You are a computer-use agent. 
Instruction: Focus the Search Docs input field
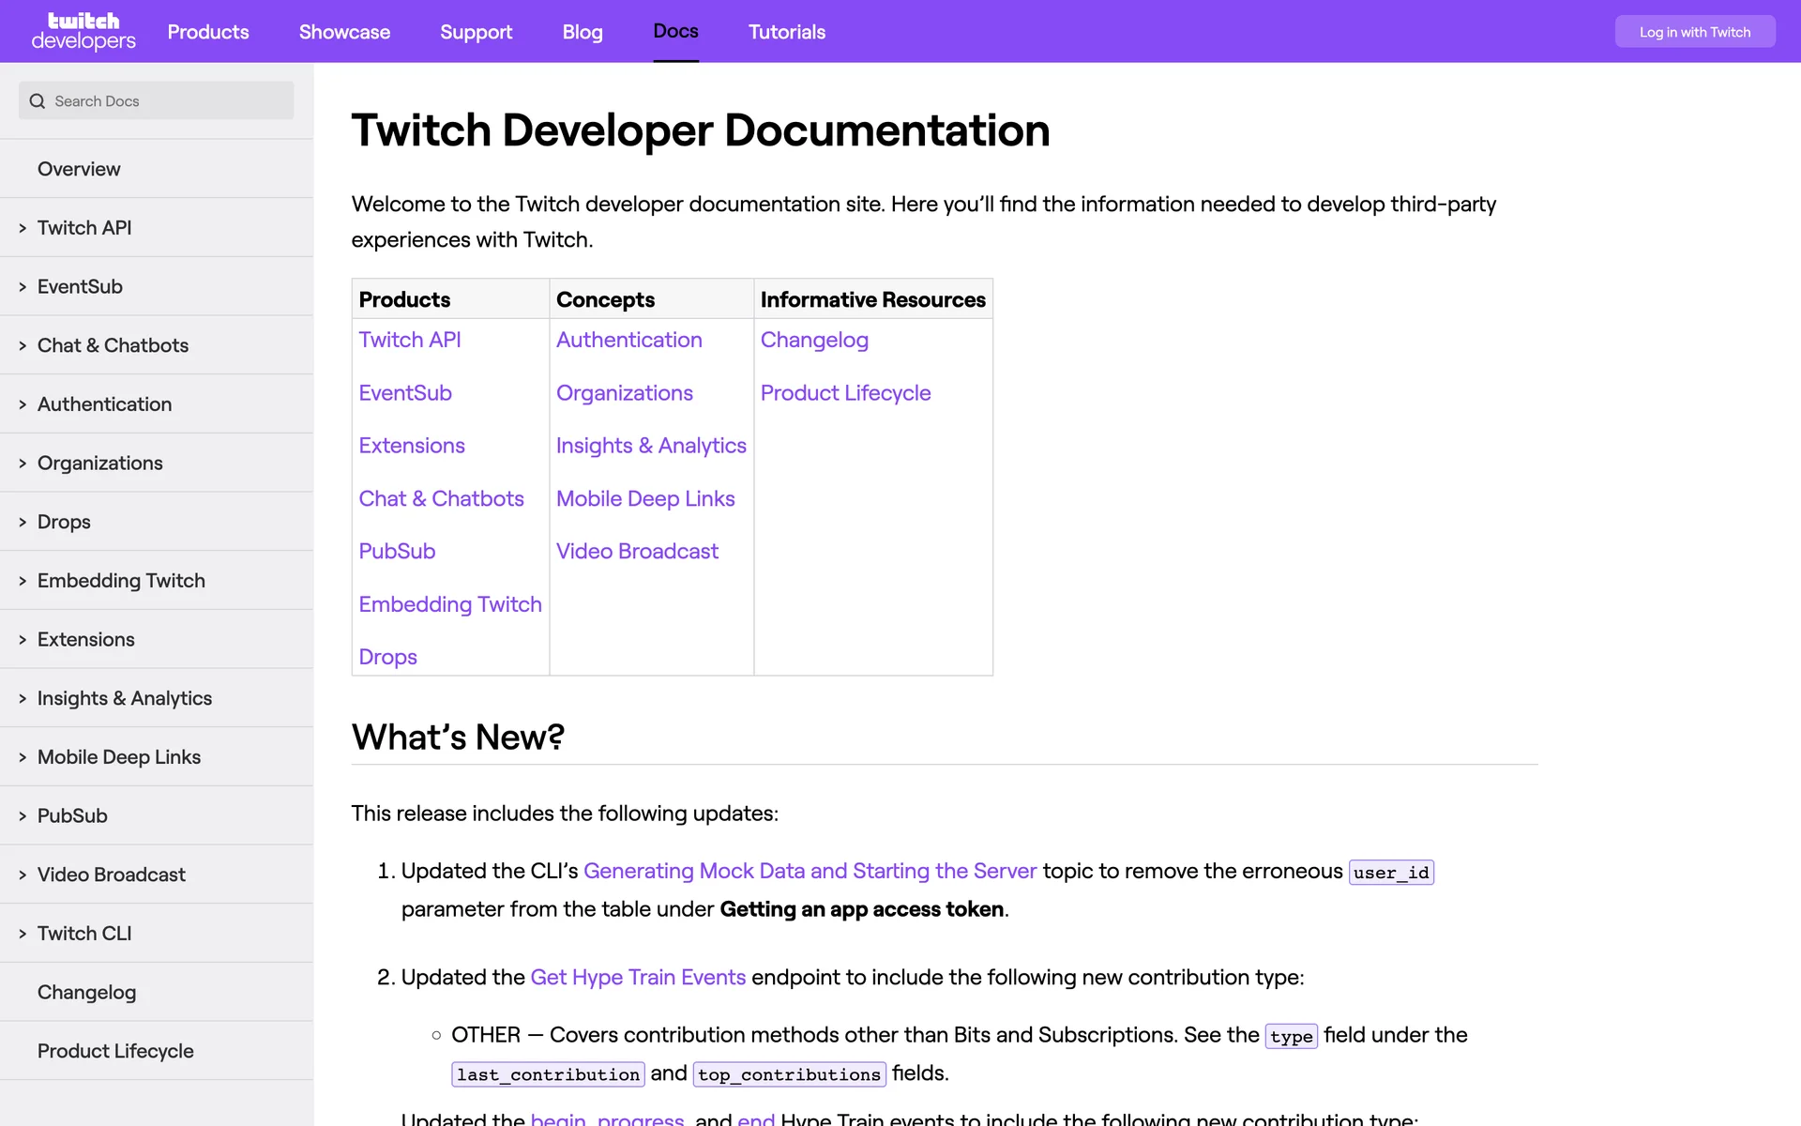click(x=169, y=101)
